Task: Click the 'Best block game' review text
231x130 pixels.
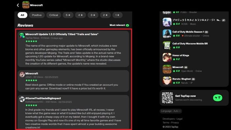Action: (72, 86)
